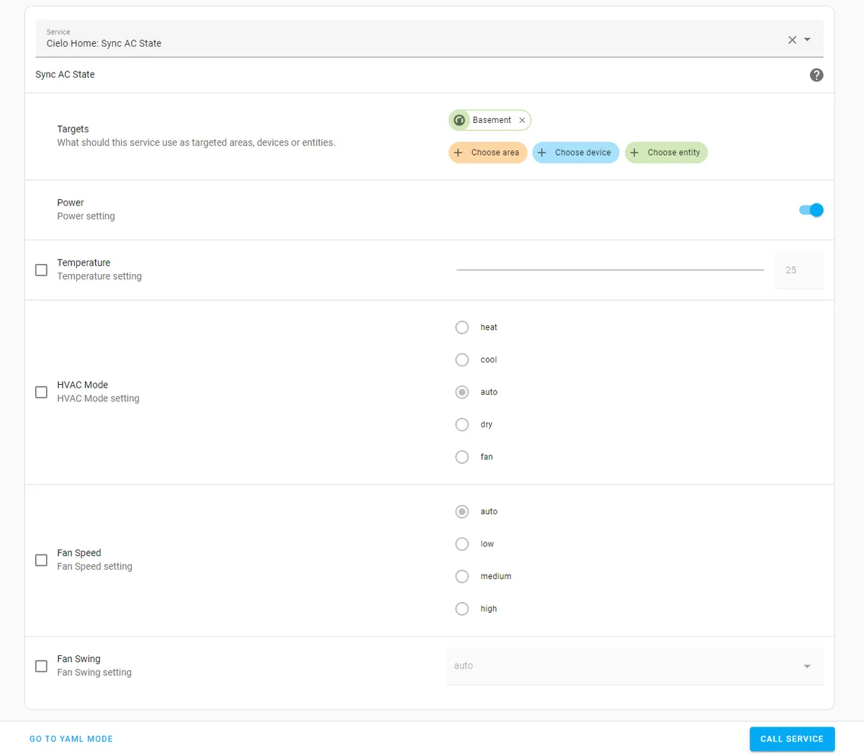Click Choose device button
Screen dimensions: 864x756
(576, 152)
